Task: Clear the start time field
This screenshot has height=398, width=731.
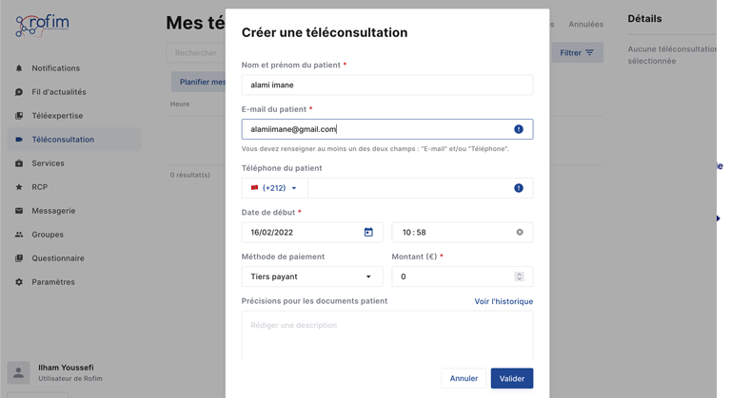Action: point(520,232)
